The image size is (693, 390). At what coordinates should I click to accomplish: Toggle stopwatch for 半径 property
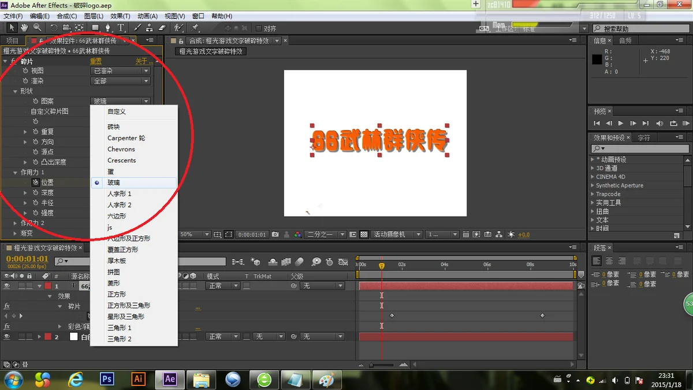point(35,203)
